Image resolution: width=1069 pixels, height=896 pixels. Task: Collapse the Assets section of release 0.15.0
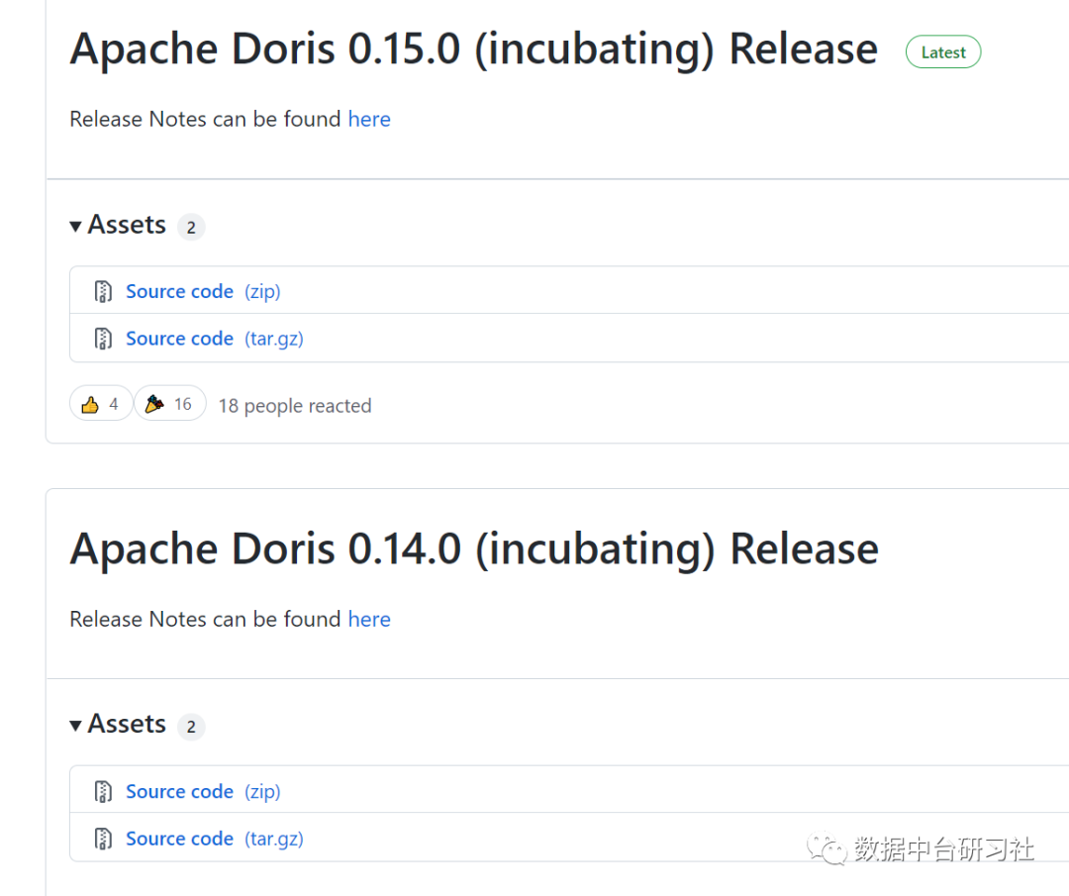pyautogui.click(x=118, y=225)
